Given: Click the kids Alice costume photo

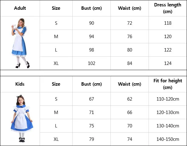Looking at the screenshot, I should pos(21,119).
